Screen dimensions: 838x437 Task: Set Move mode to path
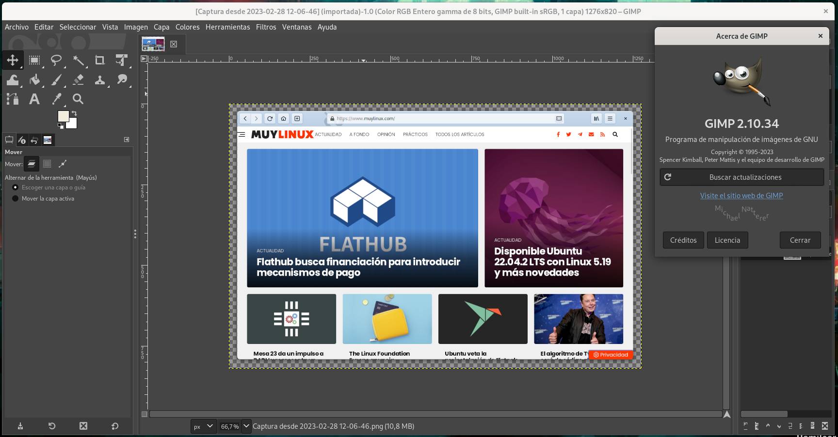click(x=63, y=164)
